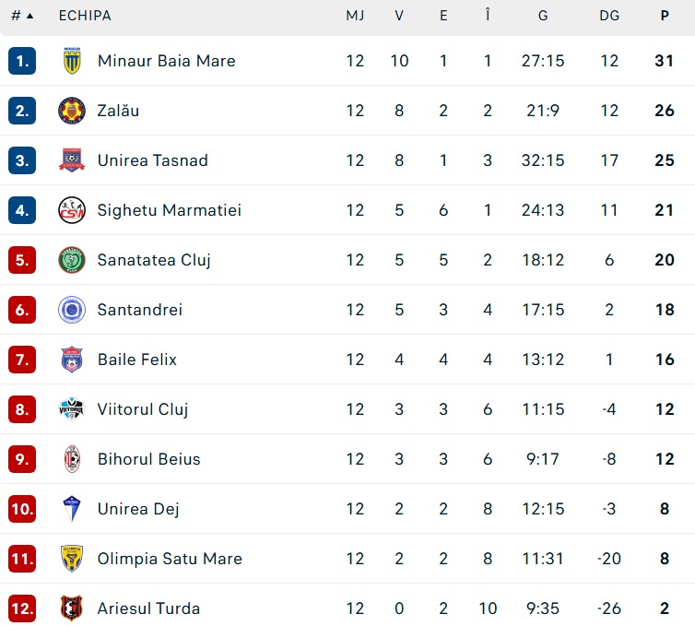Image resolution: width=695 pixels, height=626 pixels.
Task: Click the Zalău team crest icon
Action: click(72, 111)
